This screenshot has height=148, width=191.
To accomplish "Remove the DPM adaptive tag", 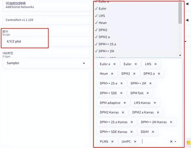I will [x=125, y=103].
